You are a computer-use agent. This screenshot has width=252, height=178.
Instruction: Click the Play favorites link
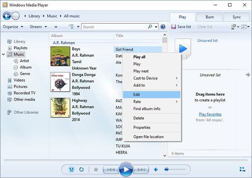(210, 114)
